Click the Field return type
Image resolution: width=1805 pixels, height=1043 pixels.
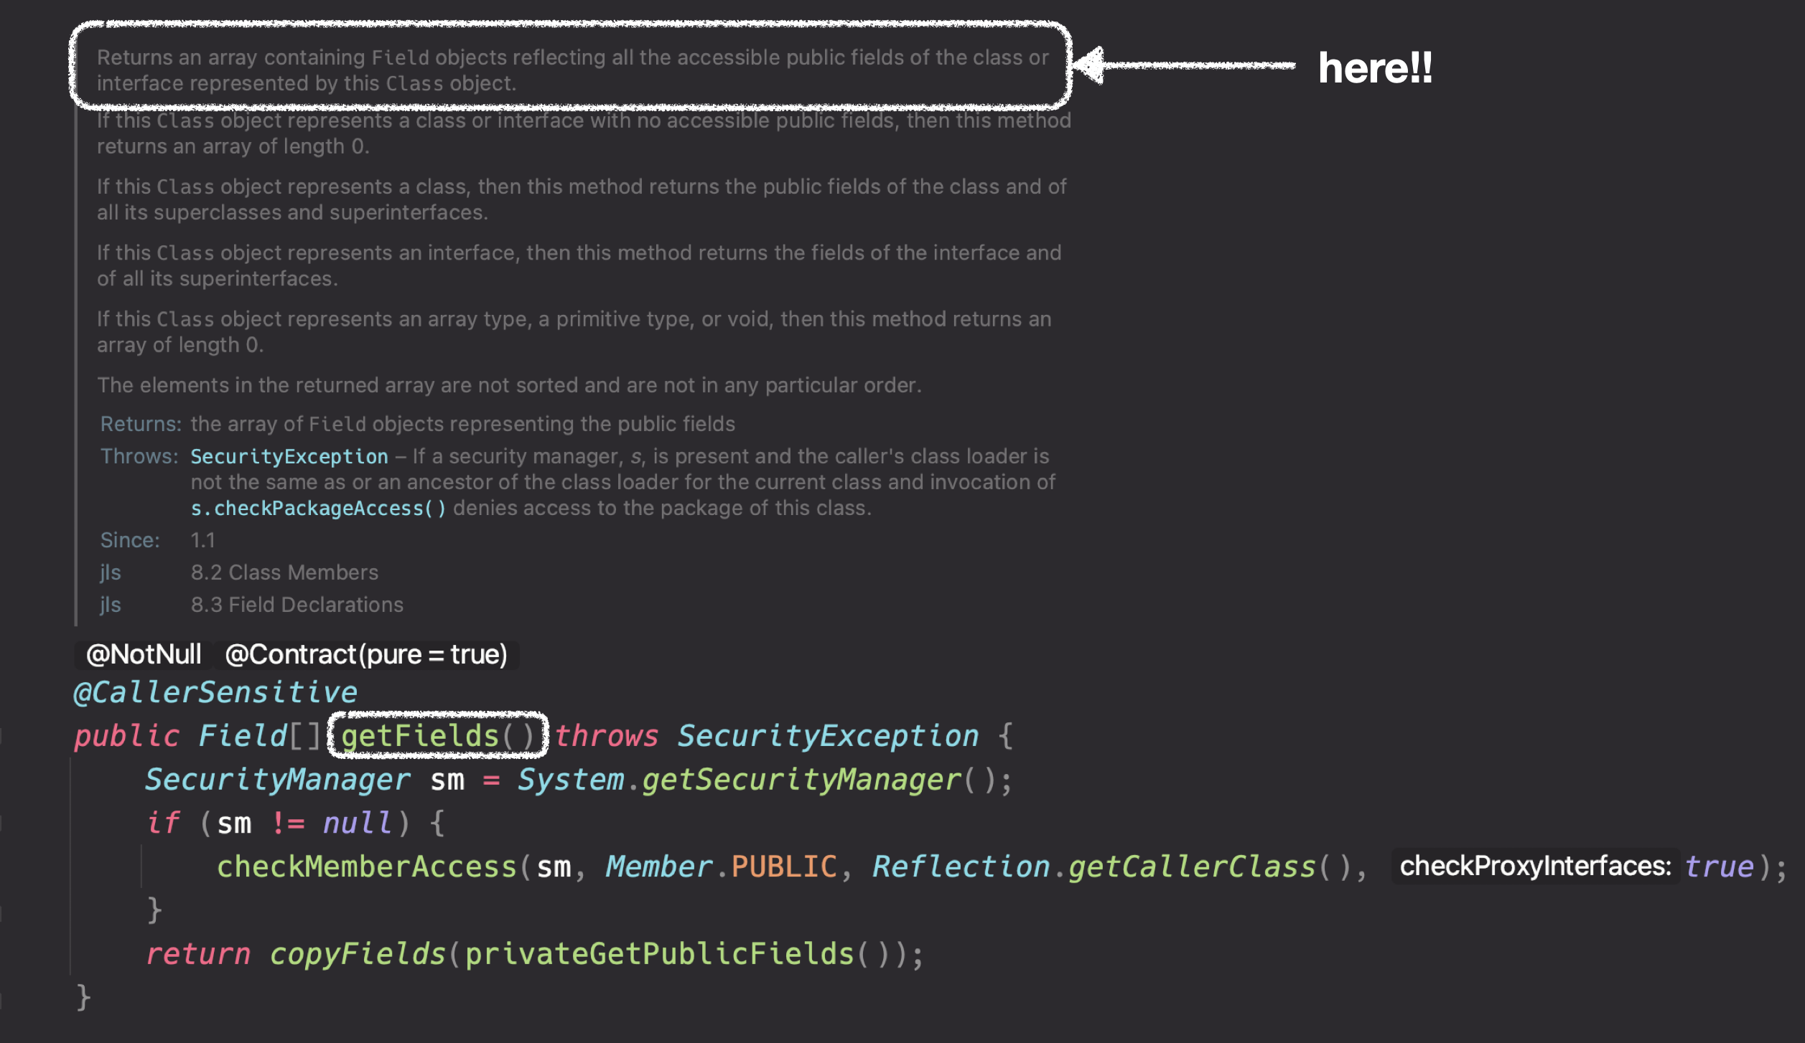click(242, 736)
